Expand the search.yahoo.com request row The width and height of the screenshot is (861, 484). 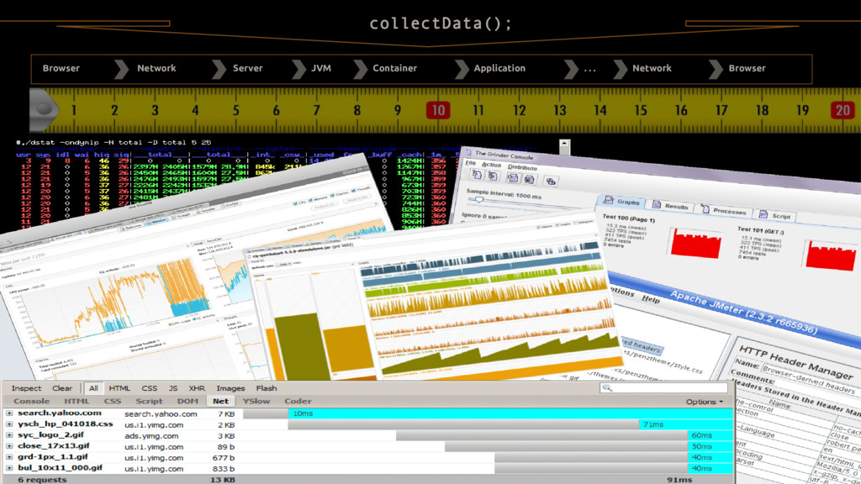click(x=9, y=413)
